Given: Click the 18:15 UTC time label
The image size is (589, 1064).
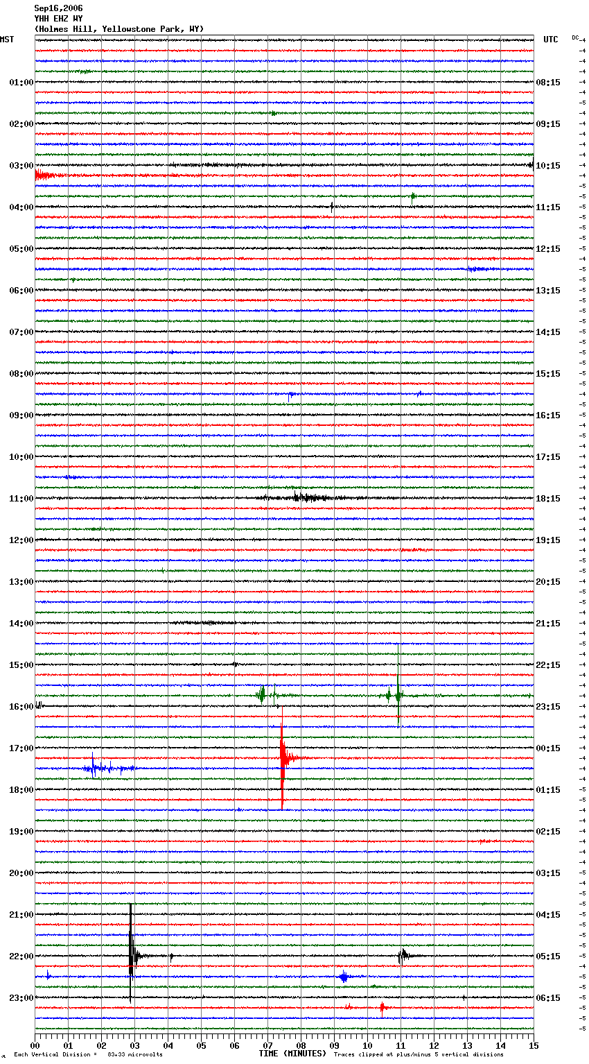Looking at the screenshot, I should 548,499.
